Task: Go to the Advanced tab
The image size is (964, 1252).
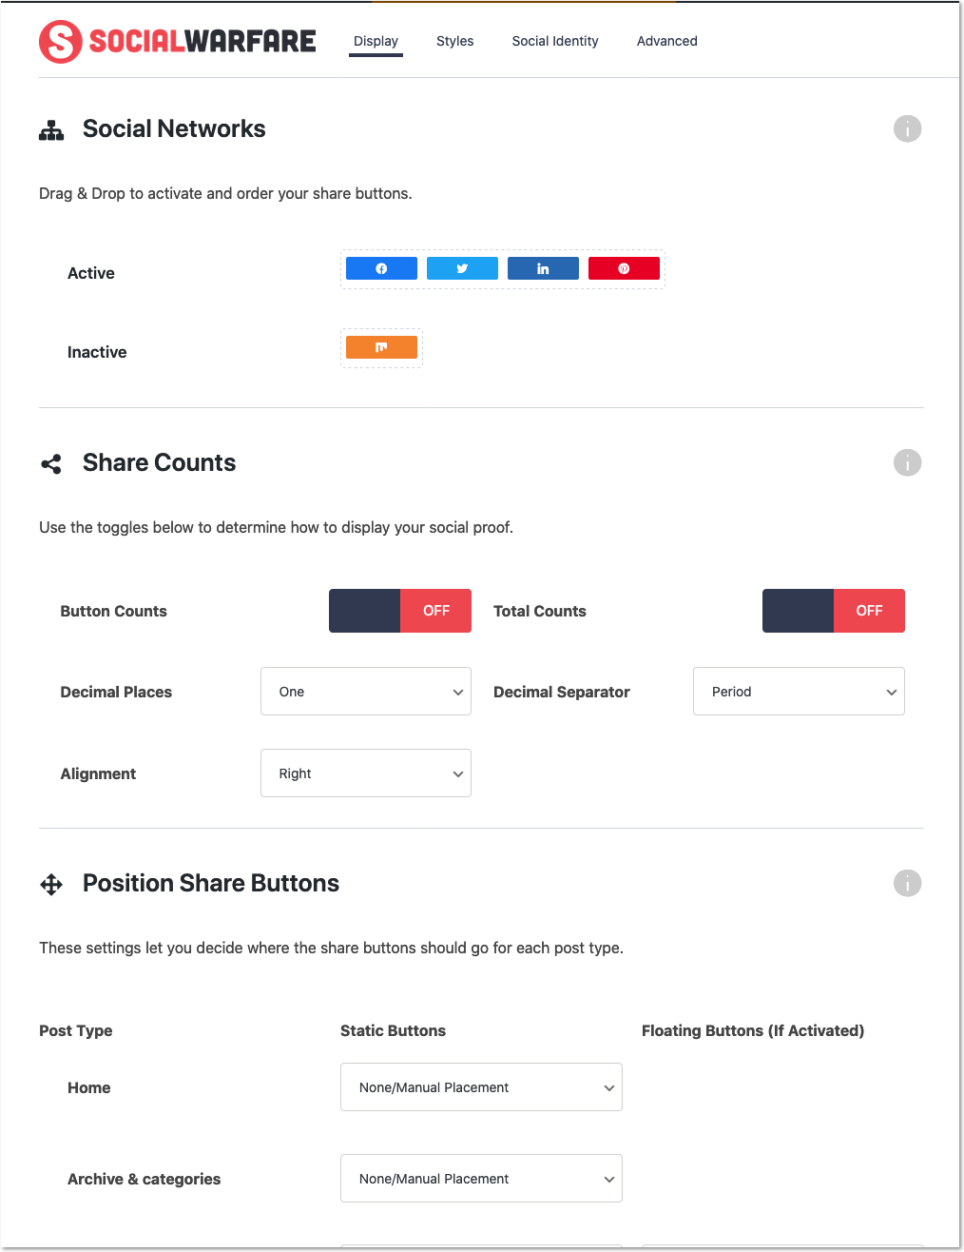Action: 667,41
